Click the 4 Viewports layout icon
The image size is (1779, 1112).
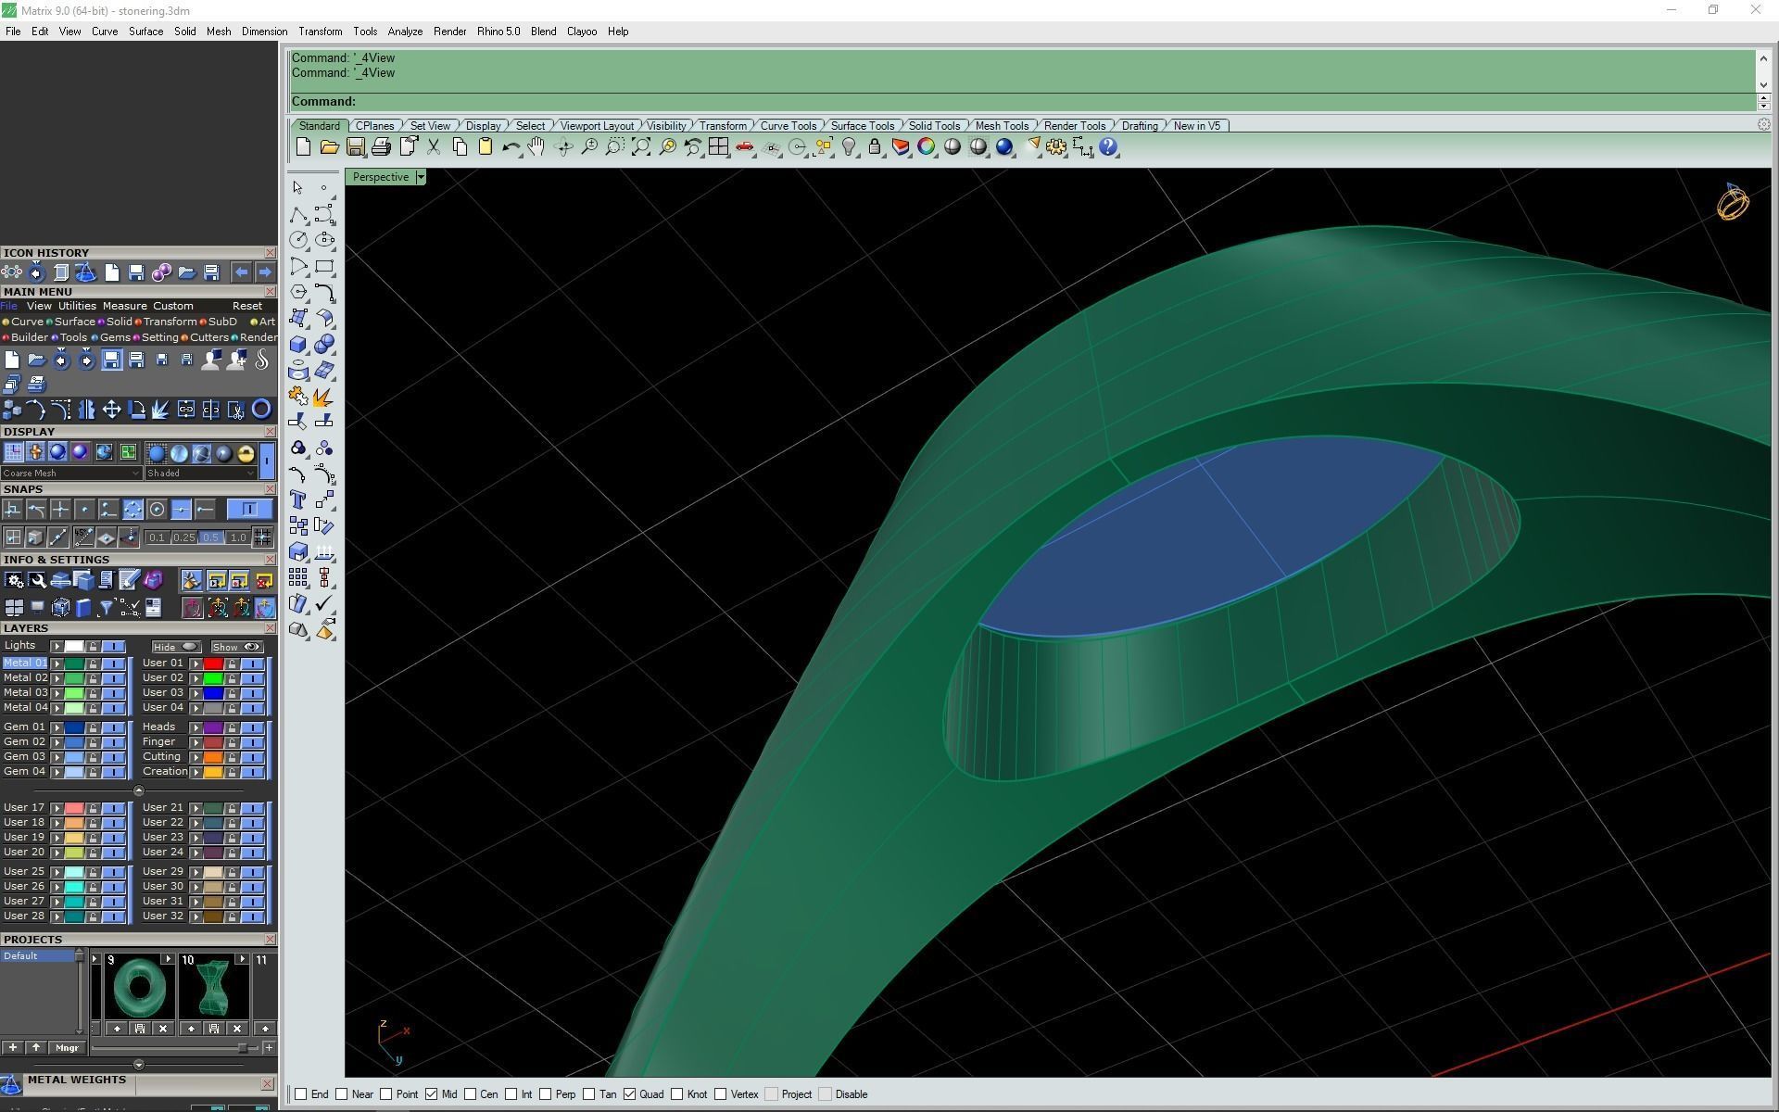(x=718, y=146)
